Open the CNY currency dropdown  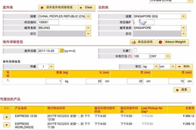pos(168,56)
